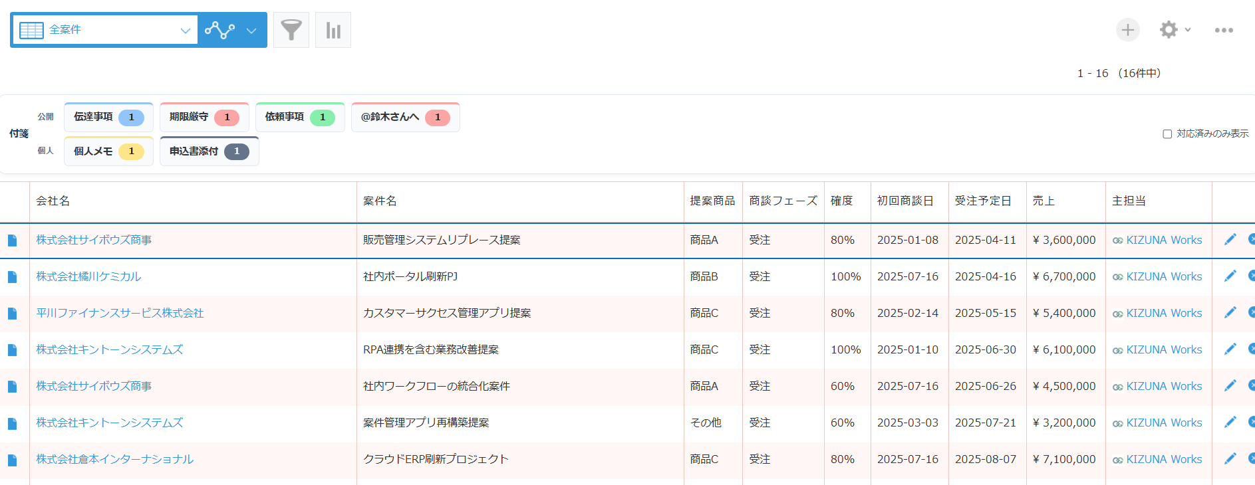The image size is (1255, 485).
Task: Click the graph view icon in blue toolbar
Action: pyautogui.click(x=219, y=30)
